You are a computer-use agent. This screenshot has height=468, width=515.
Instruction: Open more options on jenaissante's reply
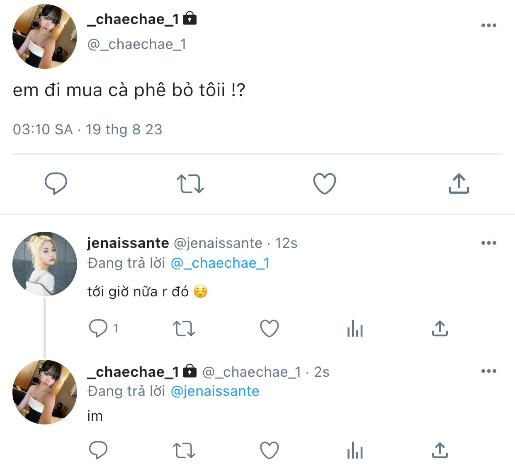coord(489,243)
